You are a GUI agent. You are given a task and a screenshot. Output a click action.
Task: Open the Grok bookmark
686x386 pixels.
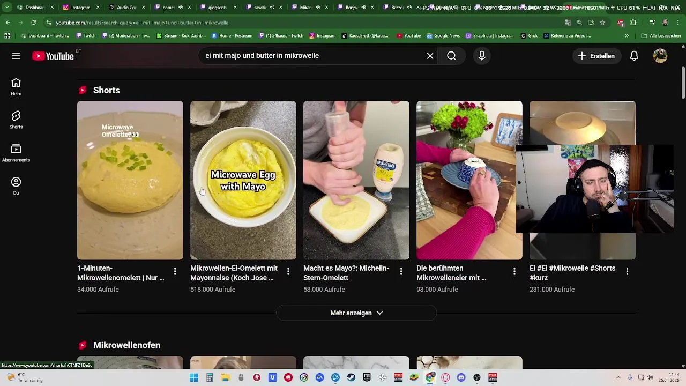click(x=529, y=35)
